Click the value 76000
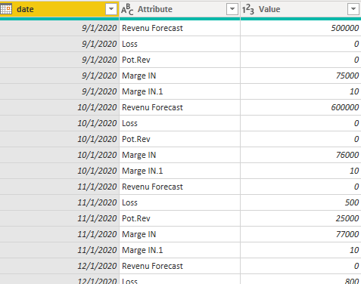The image size is (361, 284). point(347,155)
